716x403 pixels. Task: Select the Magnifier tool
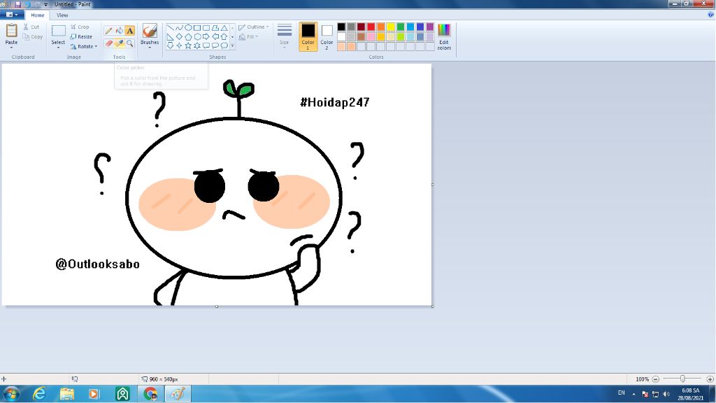pyautogui.click(x=129, y=43)
